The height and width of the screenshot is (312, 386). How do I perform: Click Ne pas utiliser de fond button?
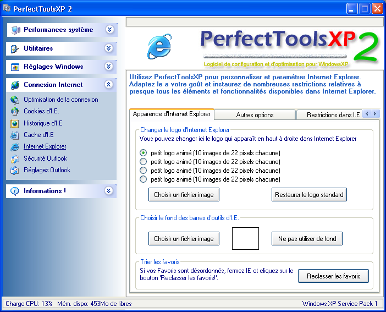tap(307, 239)
